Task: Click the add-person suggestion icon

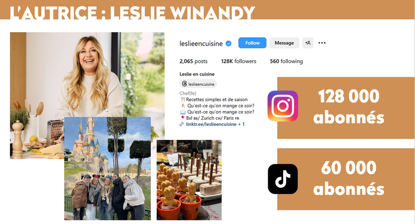Action: tap(308, 43)
